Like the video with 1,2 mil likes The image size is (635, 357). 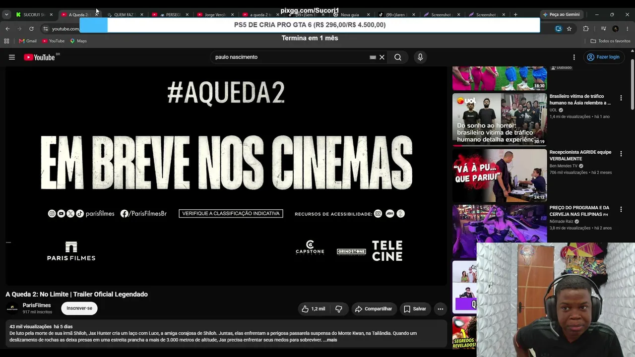click(x=314, y=309)
